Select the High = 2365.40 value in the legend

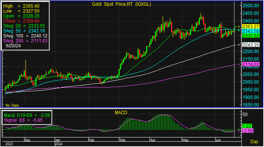[x=21, y=6]
